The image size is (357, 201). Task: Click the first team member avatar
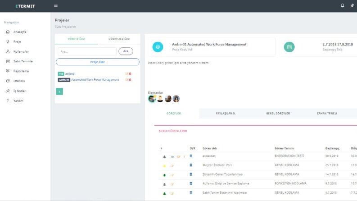(x=152, y=99)
